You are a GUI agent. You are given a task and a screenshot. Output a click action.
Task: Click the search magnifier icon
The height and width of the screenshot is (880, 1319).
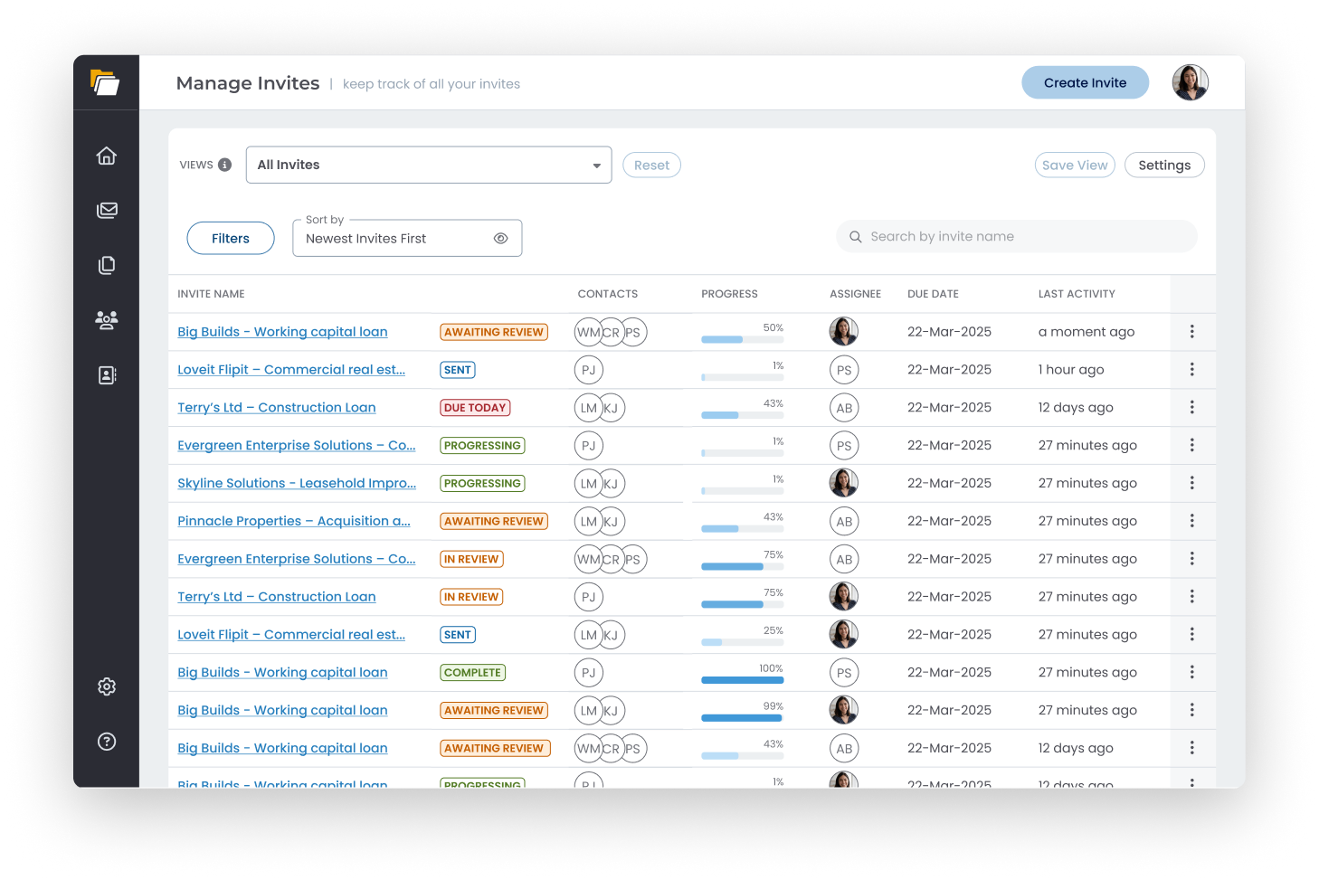855,236
